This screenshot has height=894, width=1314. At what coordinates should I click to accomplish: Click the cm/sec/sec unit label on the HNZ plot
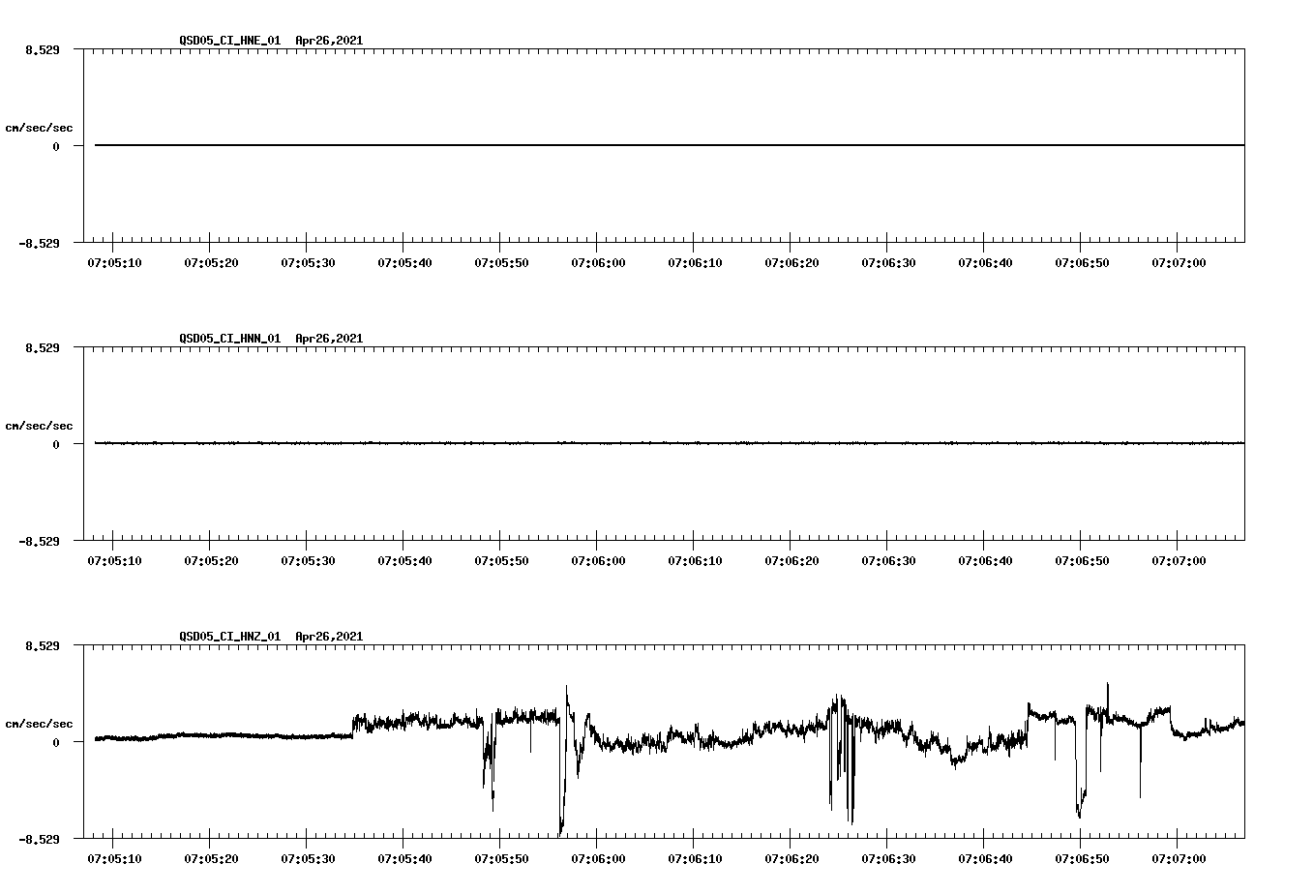(40, 722)
